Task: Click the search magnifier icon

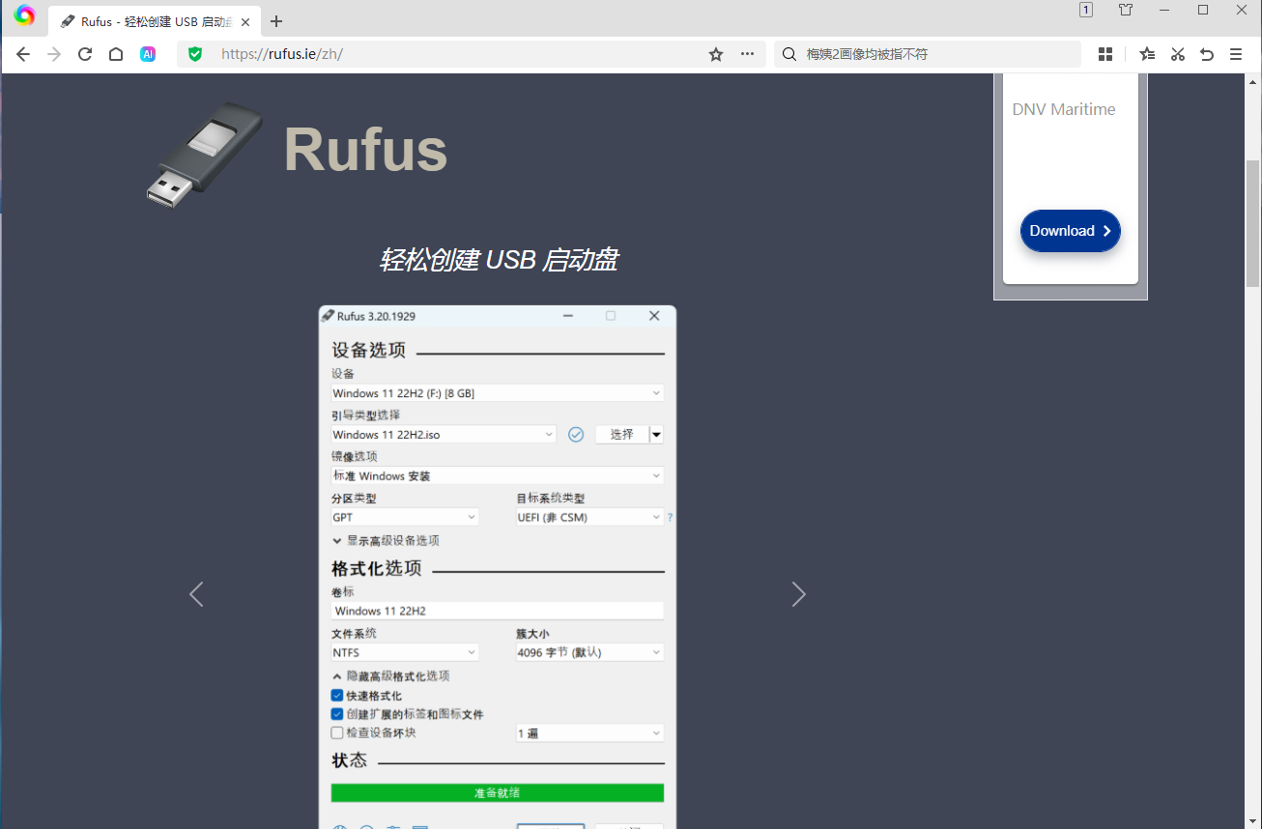Action: pos(789,54)
